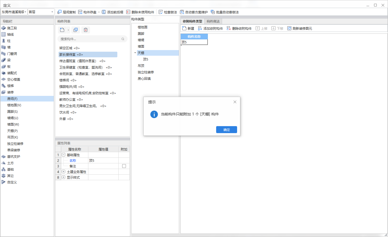
Task: Switch to the 构件做法 tab
Action: pos(213,21)
